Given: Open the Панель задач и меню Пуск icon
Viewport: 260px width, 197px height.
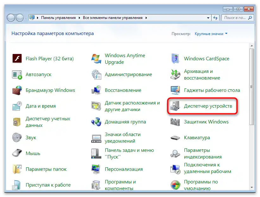Looking at the screenshot, I should point(96,153).
